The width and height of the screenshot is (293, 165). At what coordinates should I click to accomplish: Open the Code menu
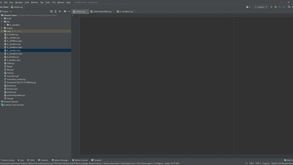[27, 2]
